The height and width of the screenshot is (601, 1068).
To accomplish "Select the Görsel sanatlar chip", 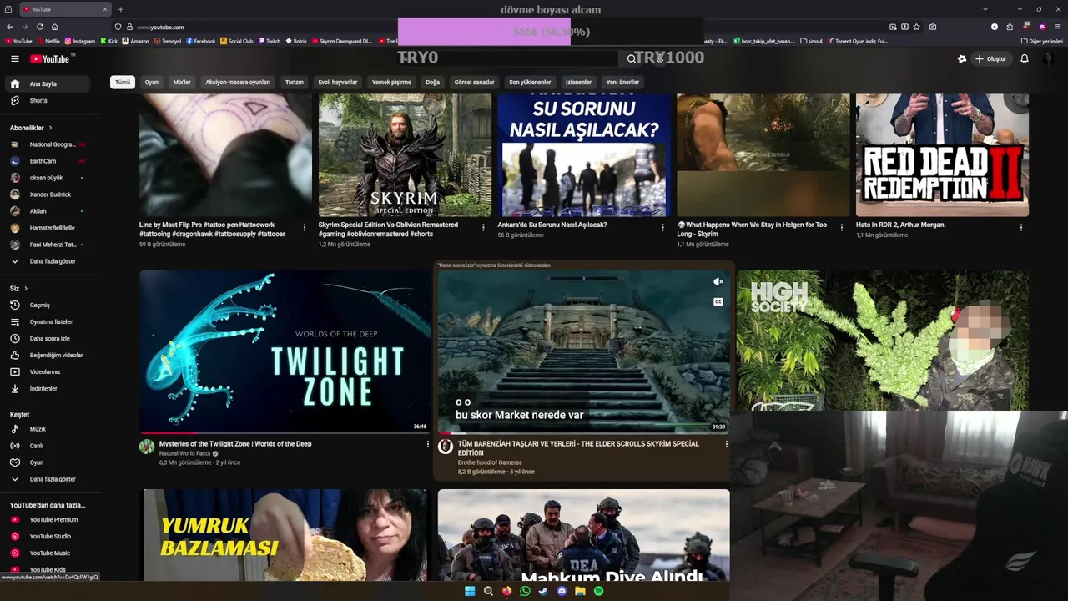I will click(x=474, y=82).
